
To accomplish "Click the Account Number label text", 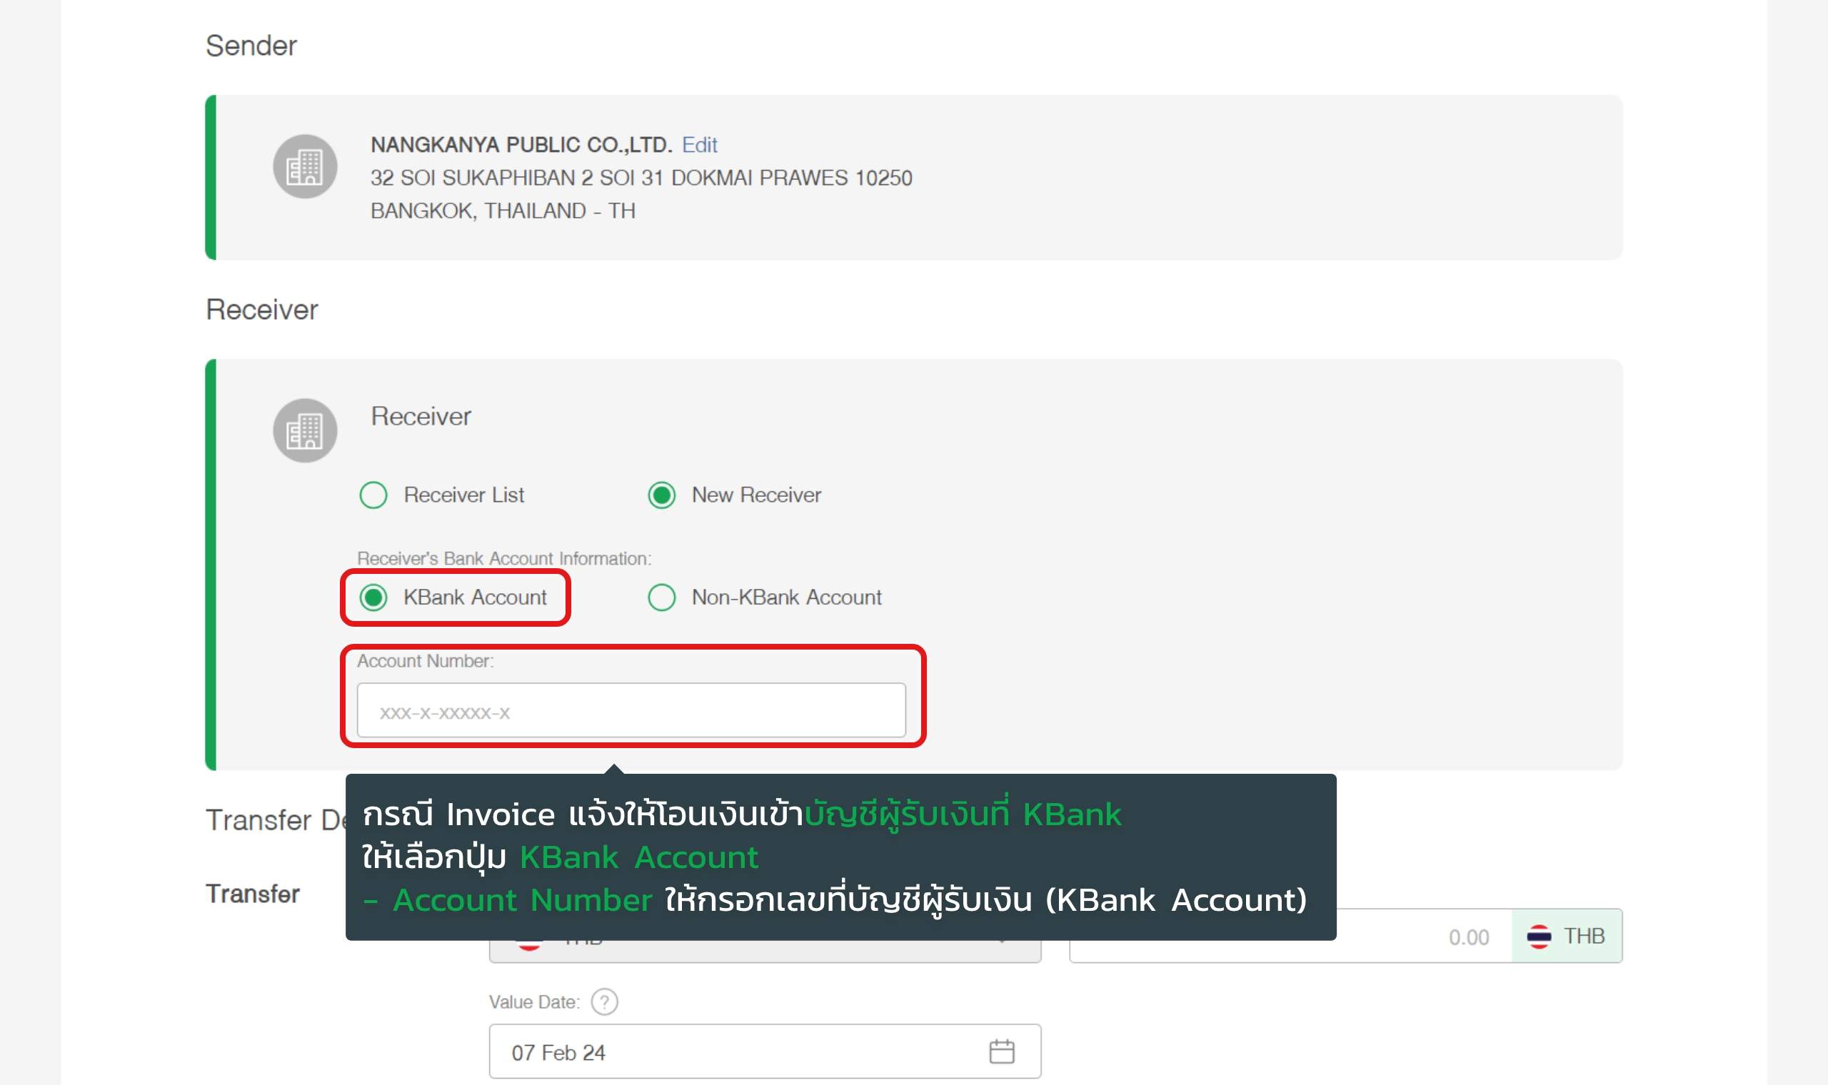I will [x=425, y=661].
